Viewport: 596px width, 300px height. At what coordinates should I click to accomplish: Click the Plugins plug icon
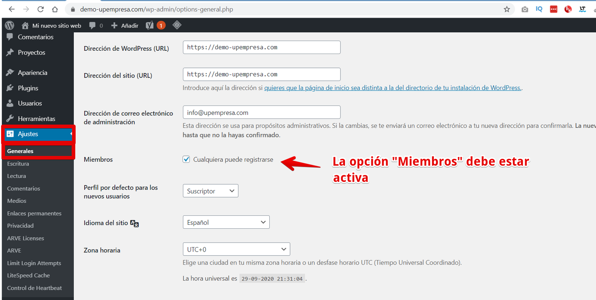point(10,88)
